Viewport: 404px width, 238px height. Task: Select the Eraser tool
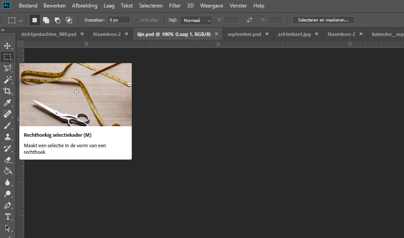pyautogui.click(x=7, y=160)
